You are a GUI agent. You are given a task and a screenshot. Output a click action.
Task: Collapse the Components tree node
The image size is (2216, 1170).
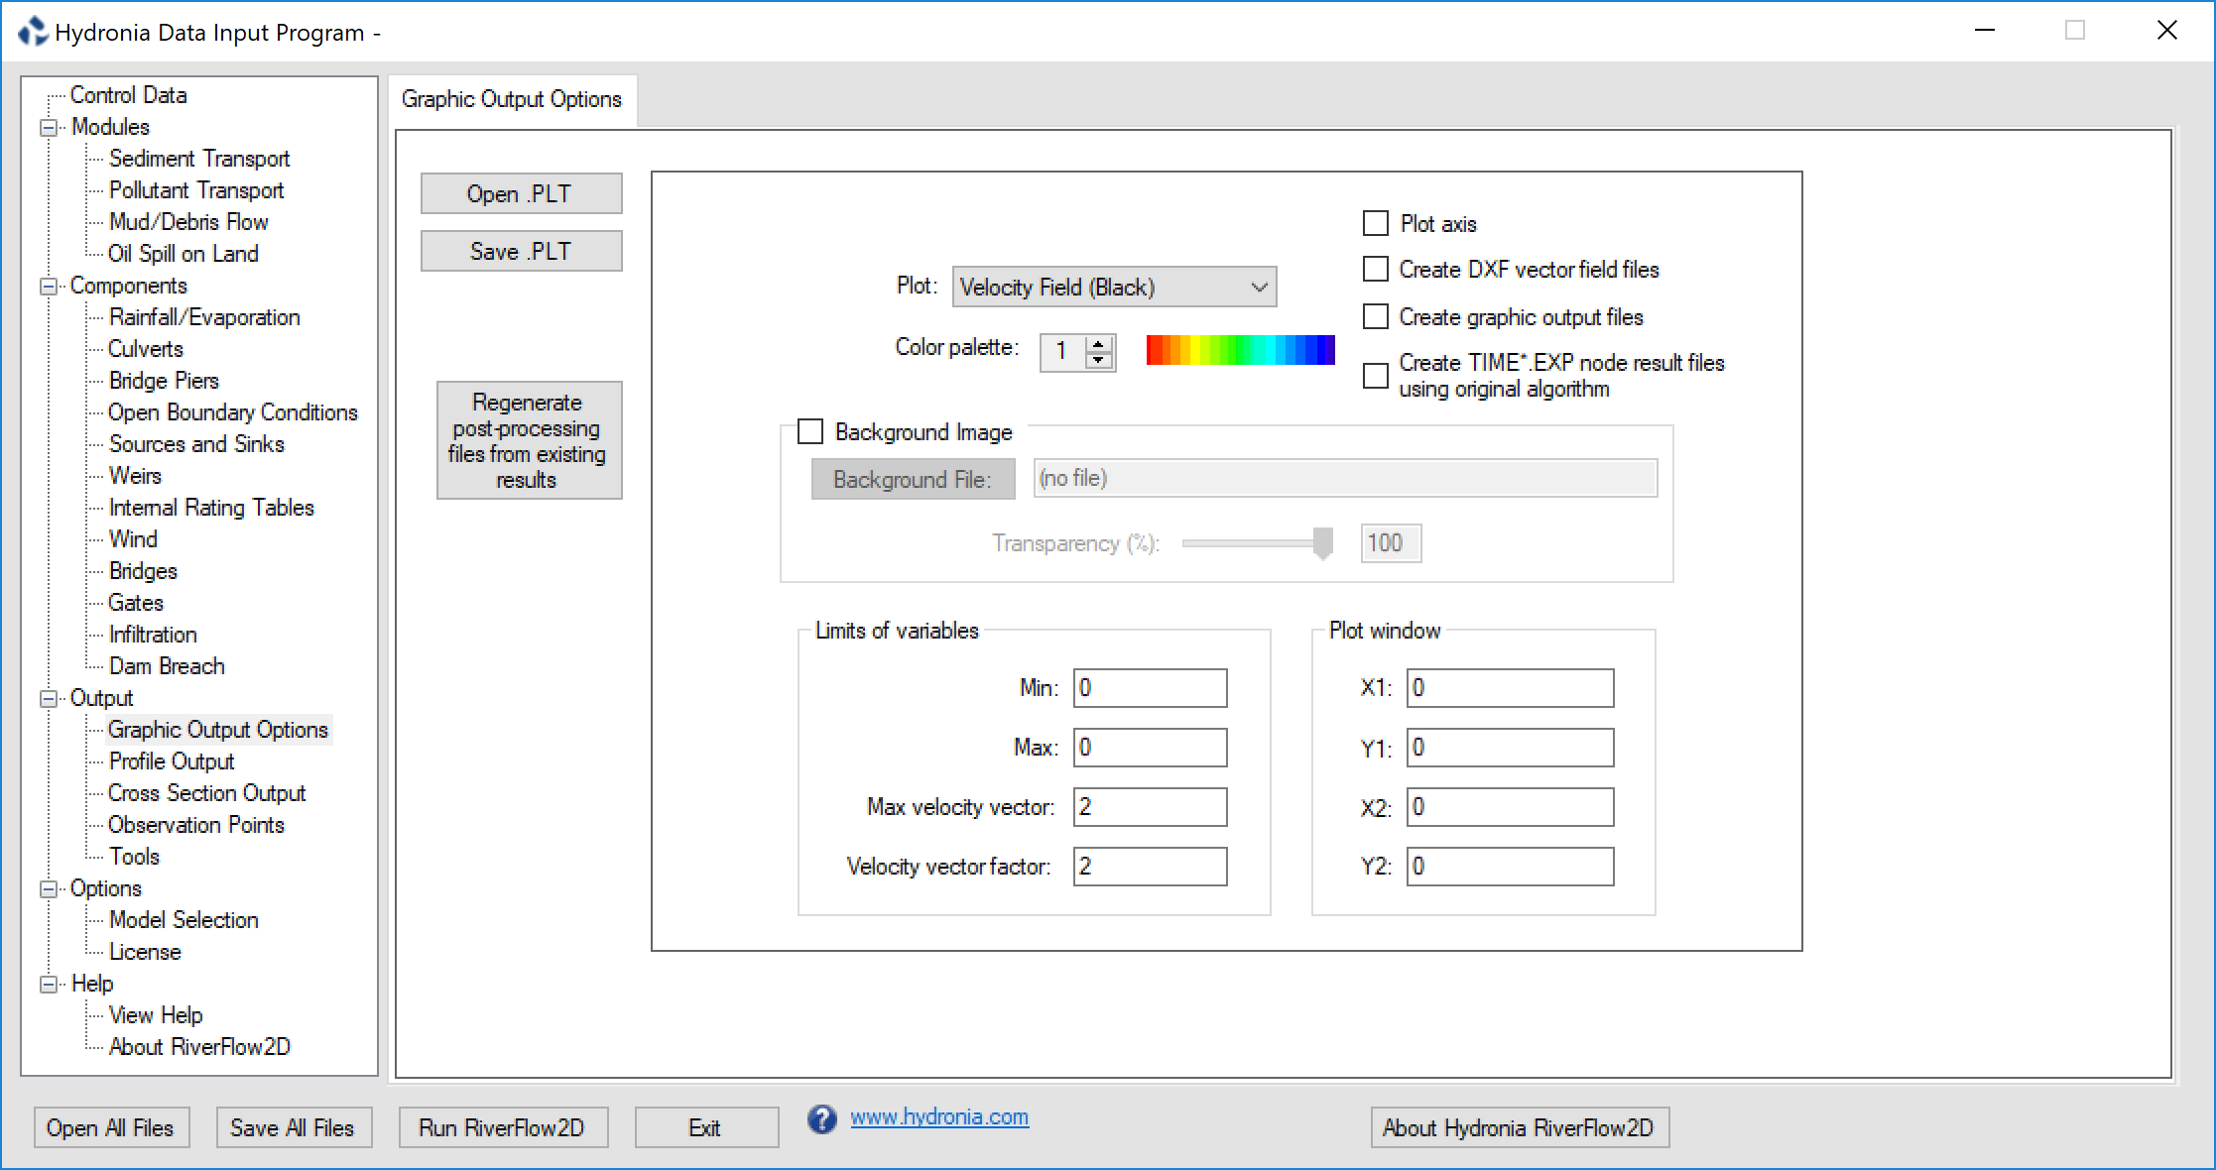coord(48,287)
